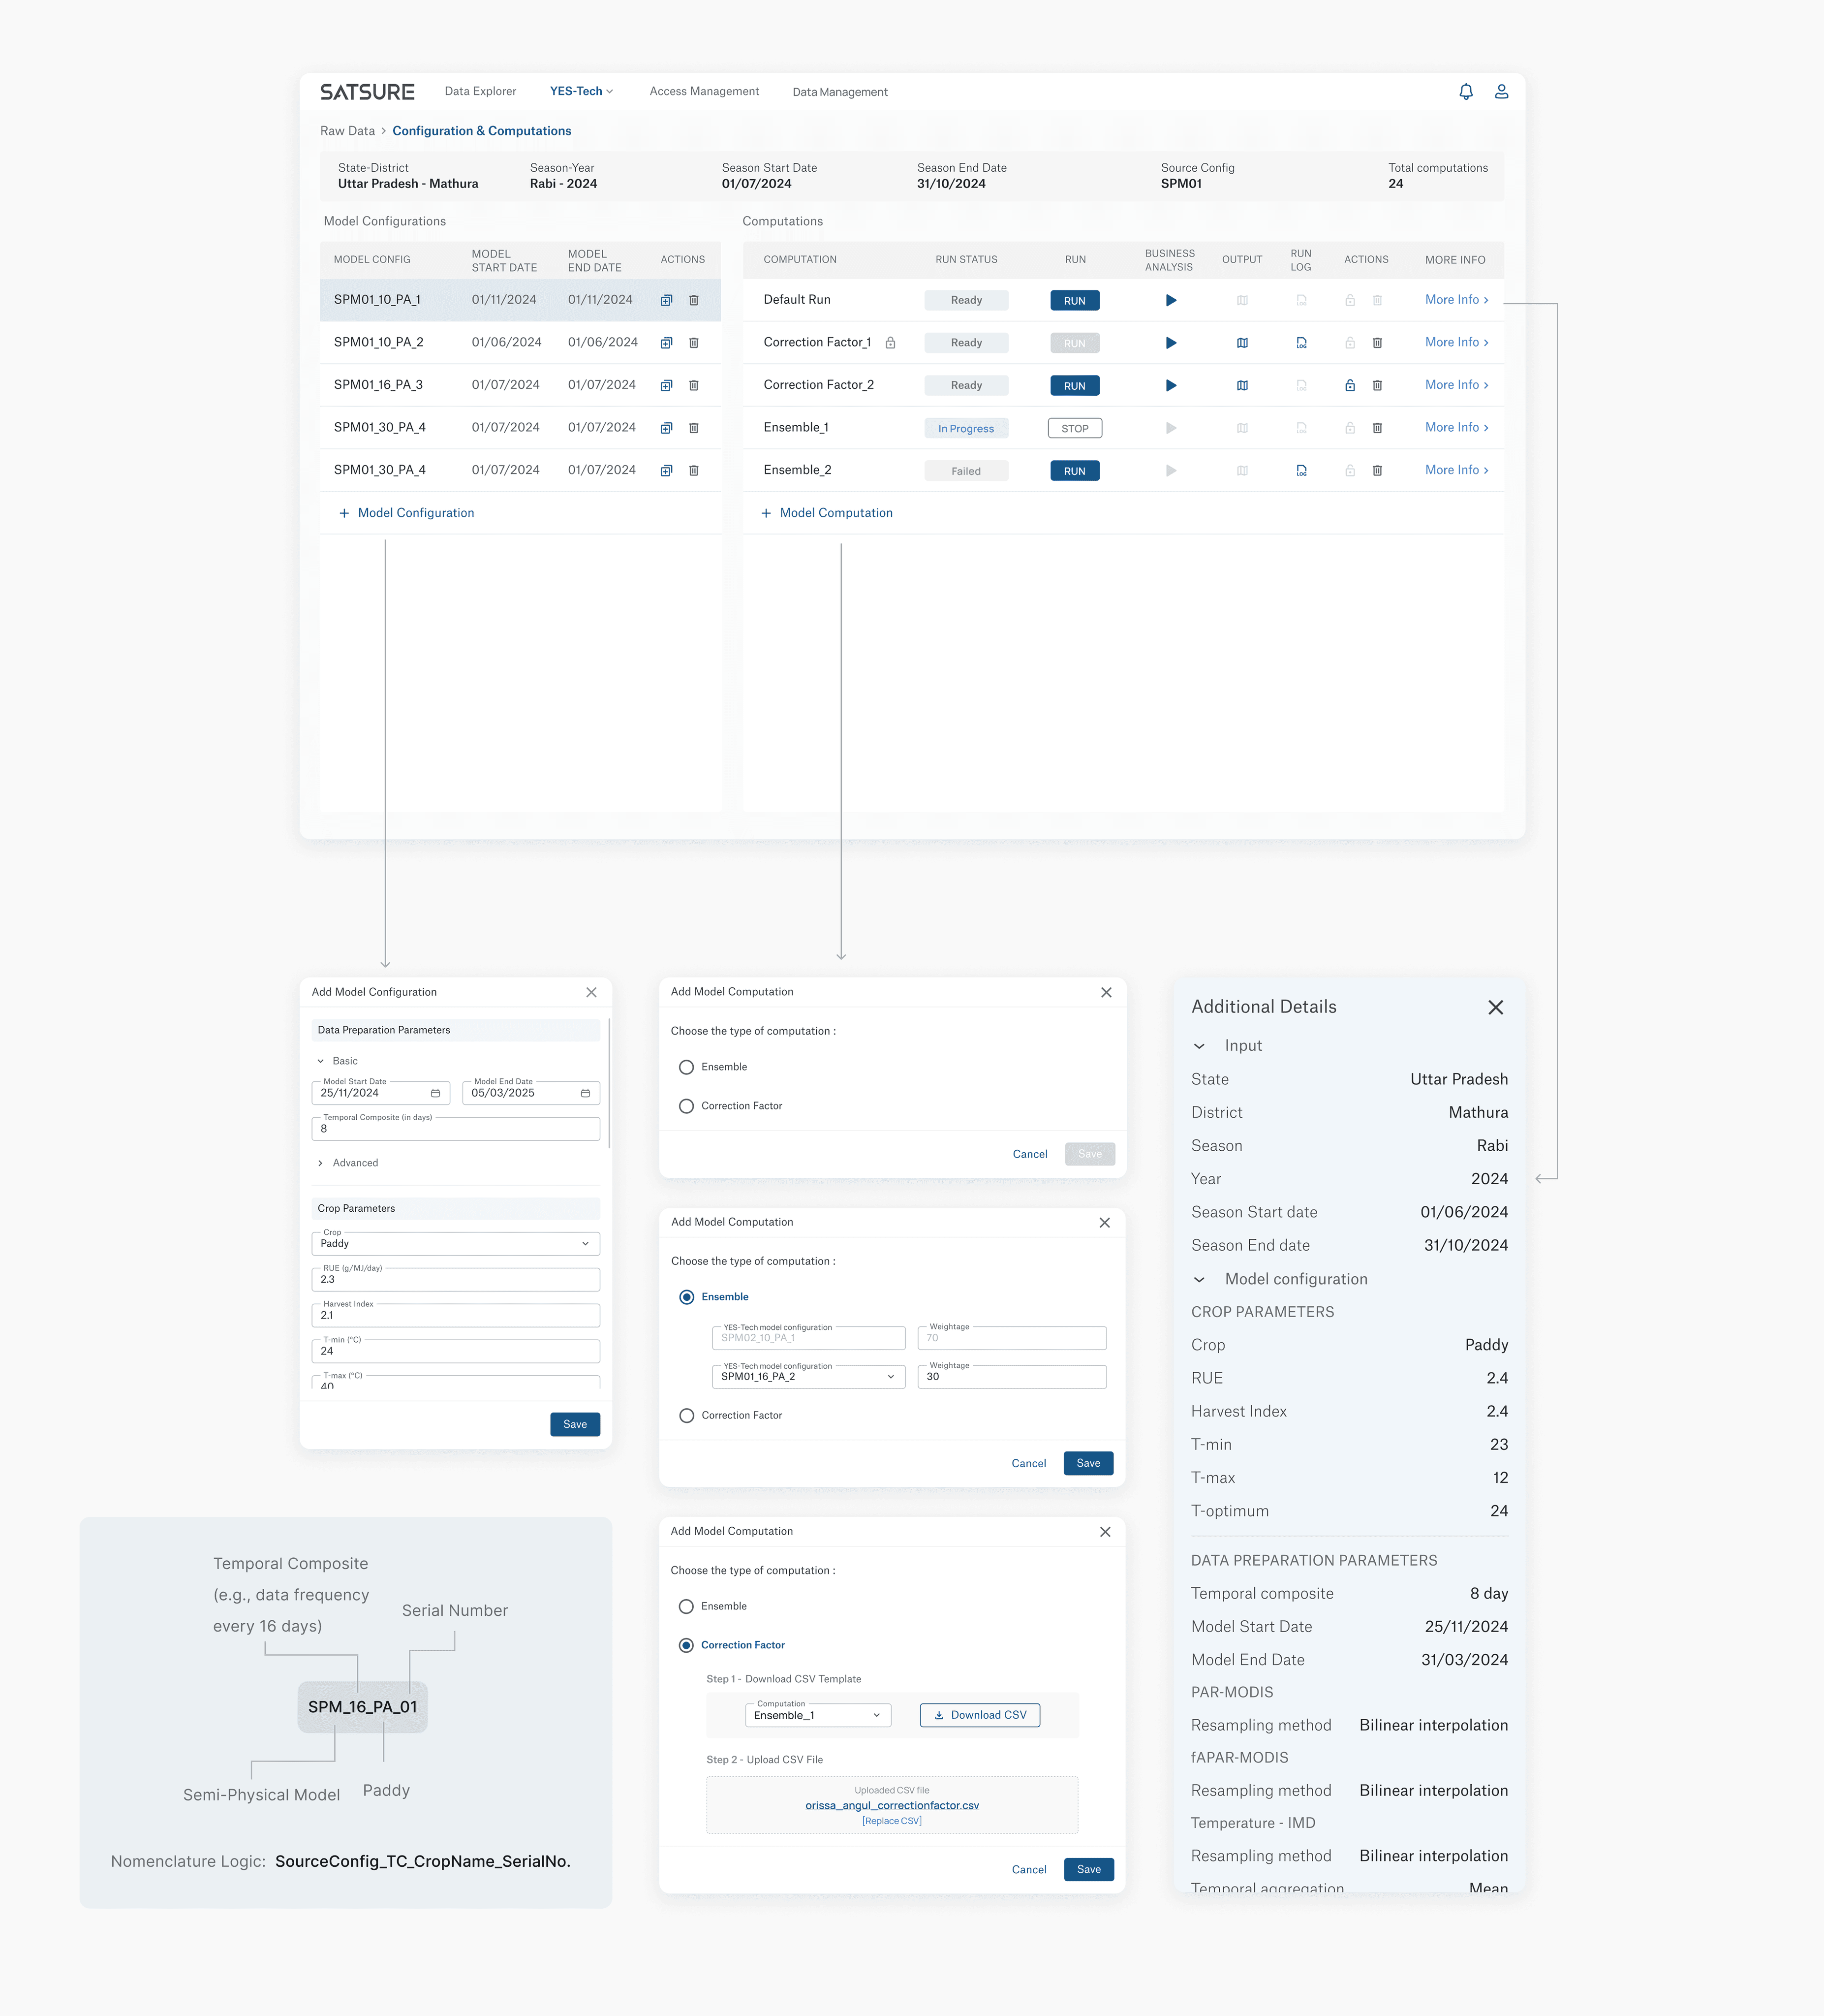Select Correction Factor radio in first dialog
Viewport: 1824px width, 2016px height.
686,1106
